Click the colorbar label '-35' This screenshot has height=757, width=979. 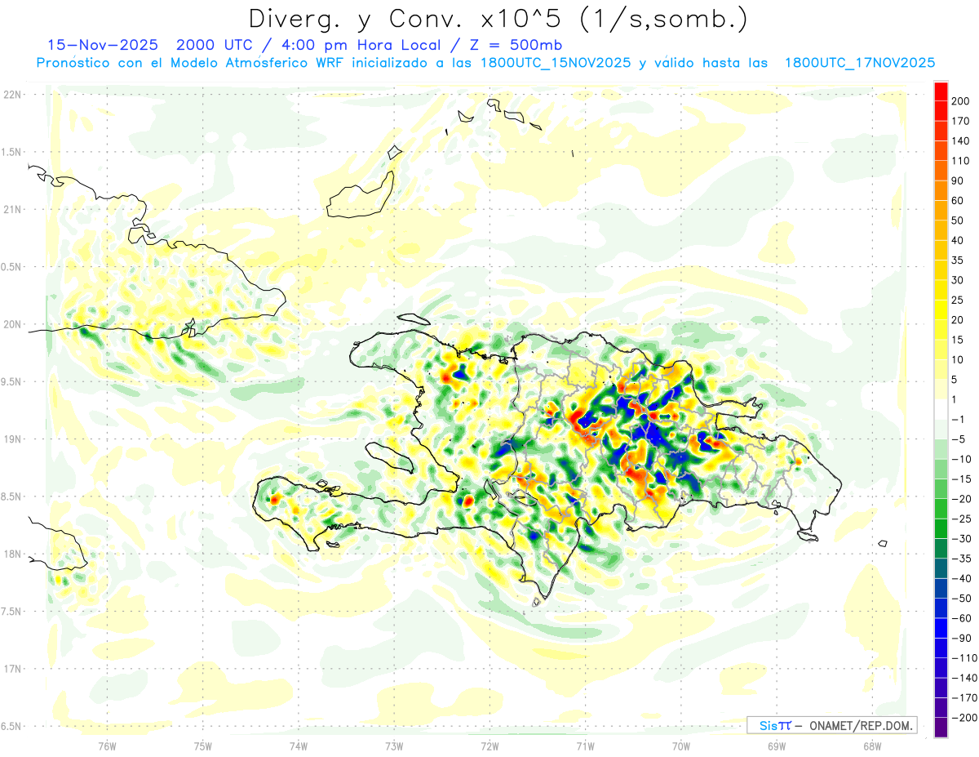(x=963, y=559)
